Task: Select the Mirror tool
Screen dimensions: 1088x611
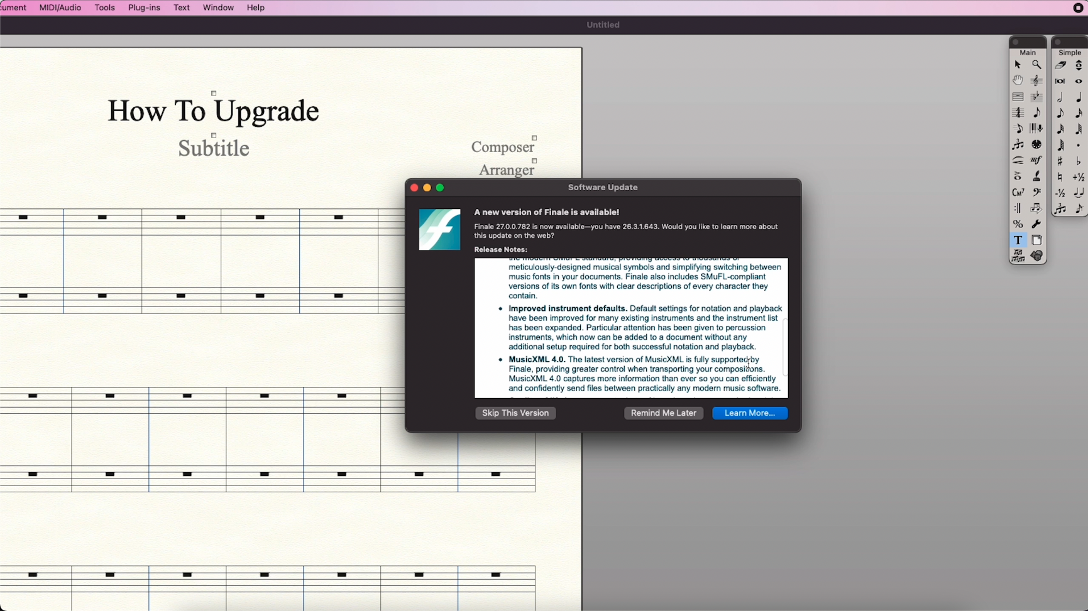Action: tap(1018, 256)
